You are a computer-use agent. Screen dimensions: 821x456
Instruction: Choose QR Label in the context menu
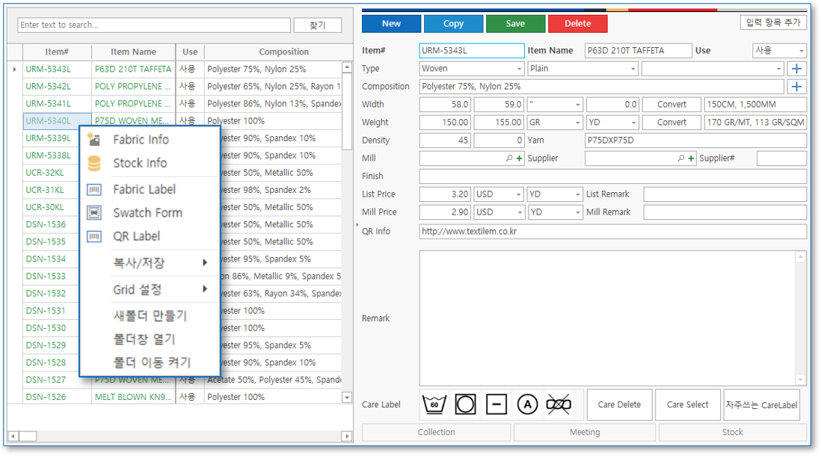coord(136,236)
